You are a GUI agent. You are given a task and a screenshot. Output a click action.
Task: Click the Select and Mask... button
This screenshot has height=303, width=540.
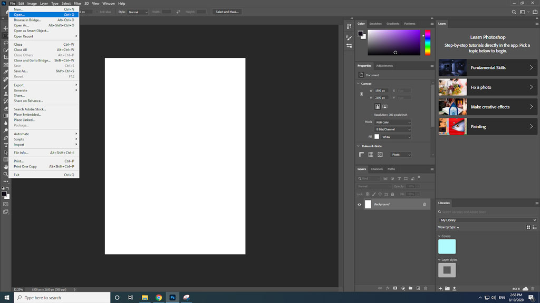(x=227, y=12)
